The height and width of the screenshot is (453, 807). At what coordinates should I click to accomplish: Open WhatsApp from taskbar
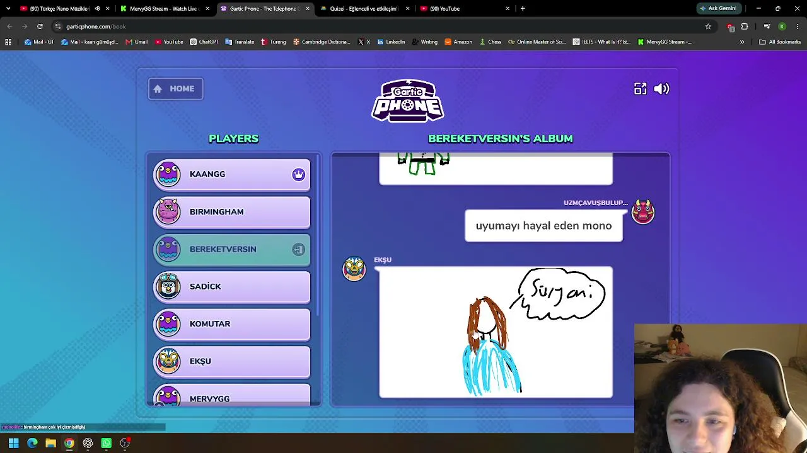pos(106,443)
